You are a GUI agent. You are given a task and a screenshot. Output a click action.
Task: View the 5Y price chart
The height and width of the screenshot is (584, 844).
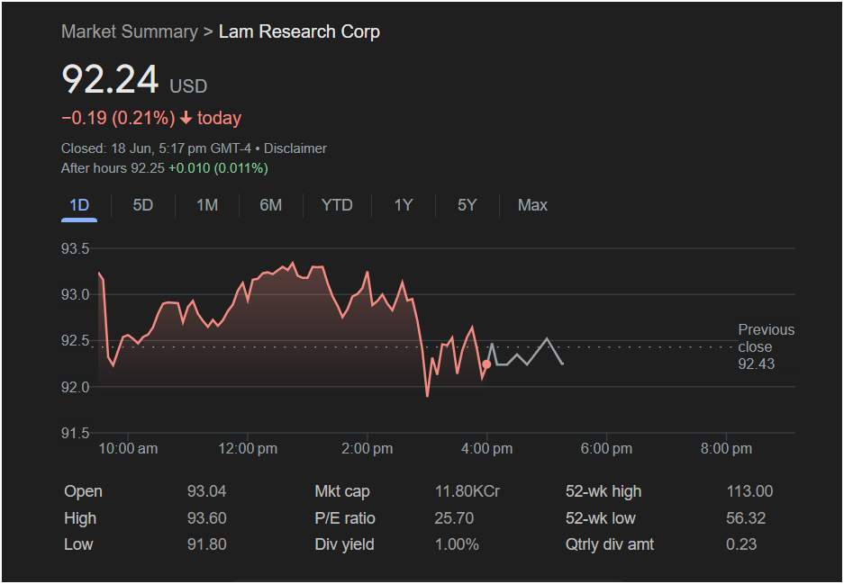(x=467, y=205)
